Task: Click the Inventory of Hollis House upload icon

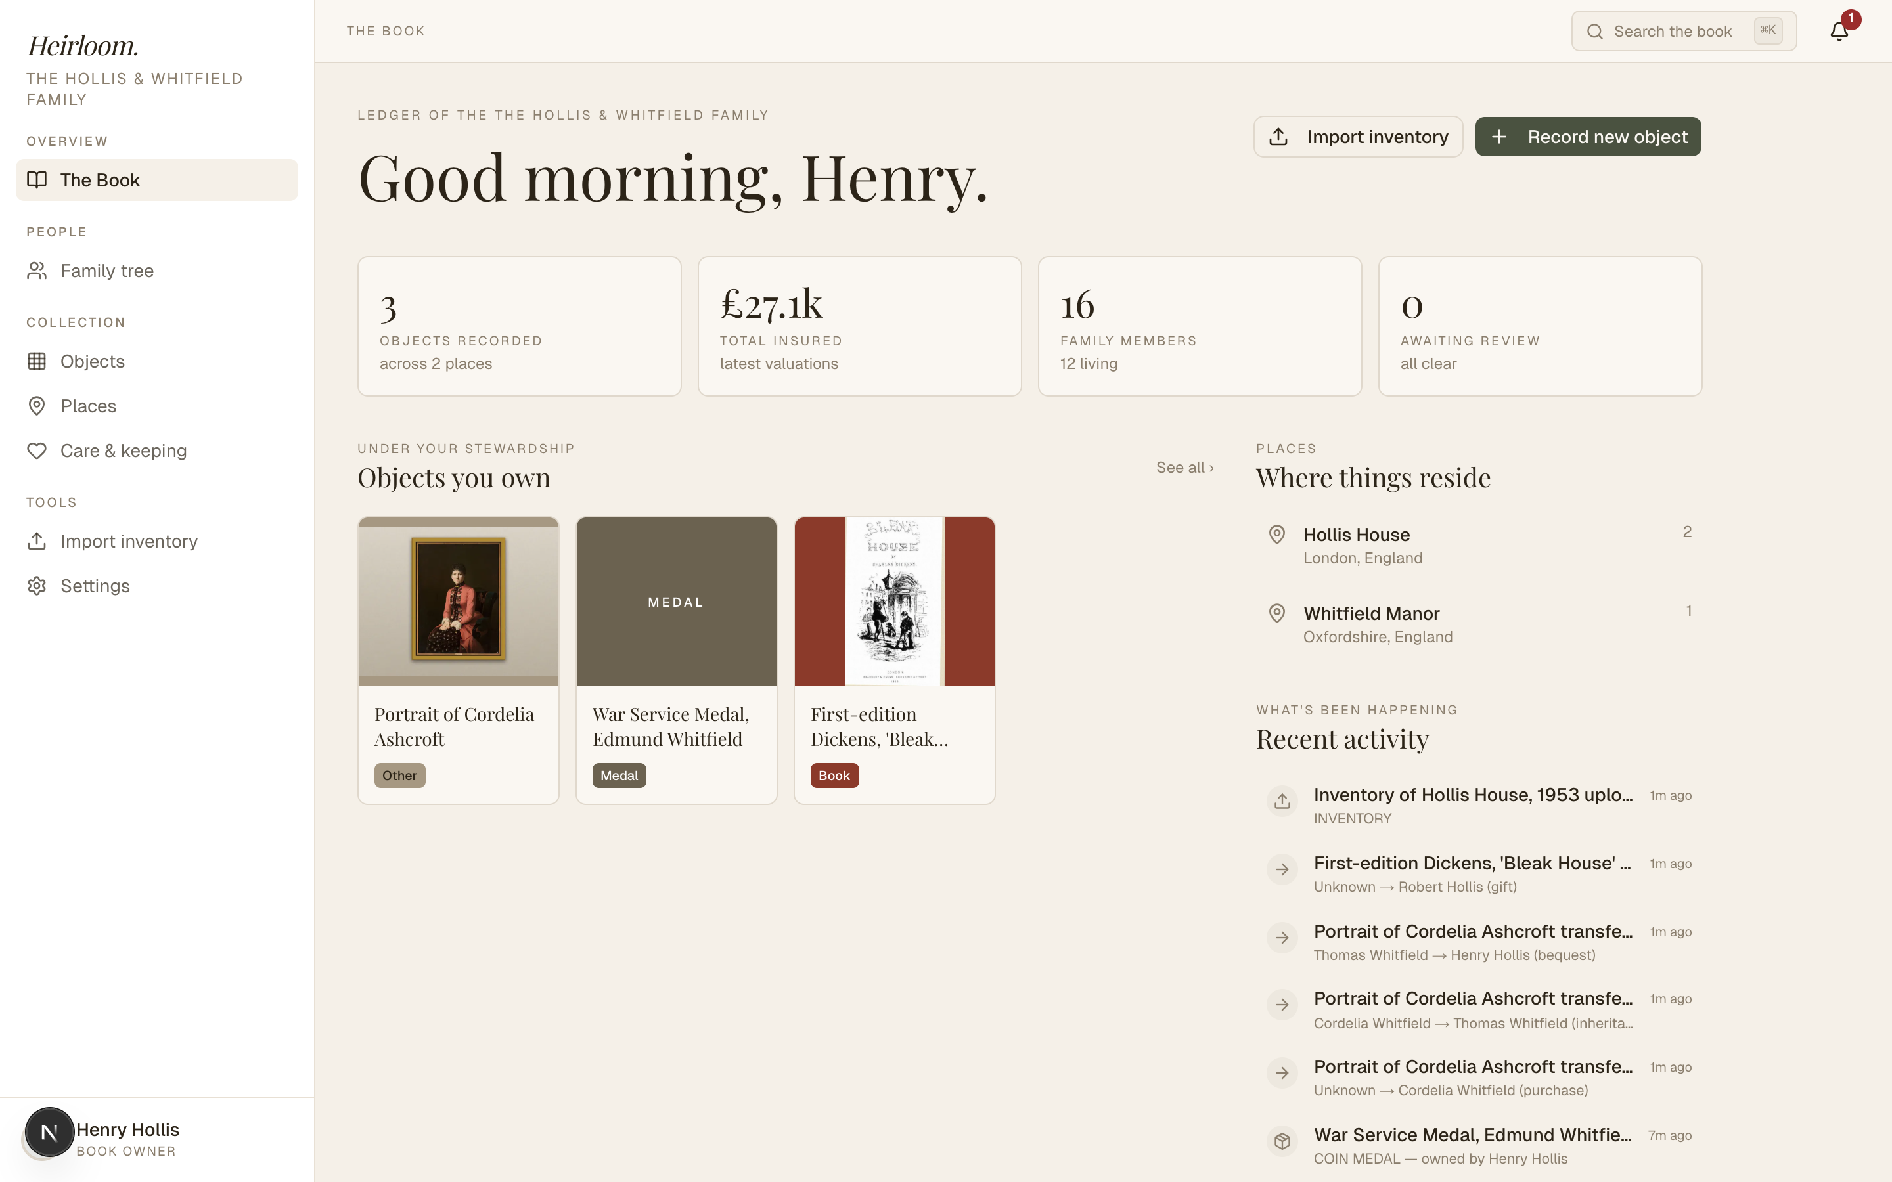Action: point(1282,801)
